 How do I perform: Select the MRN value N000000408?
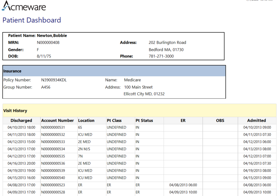point(48,43)
